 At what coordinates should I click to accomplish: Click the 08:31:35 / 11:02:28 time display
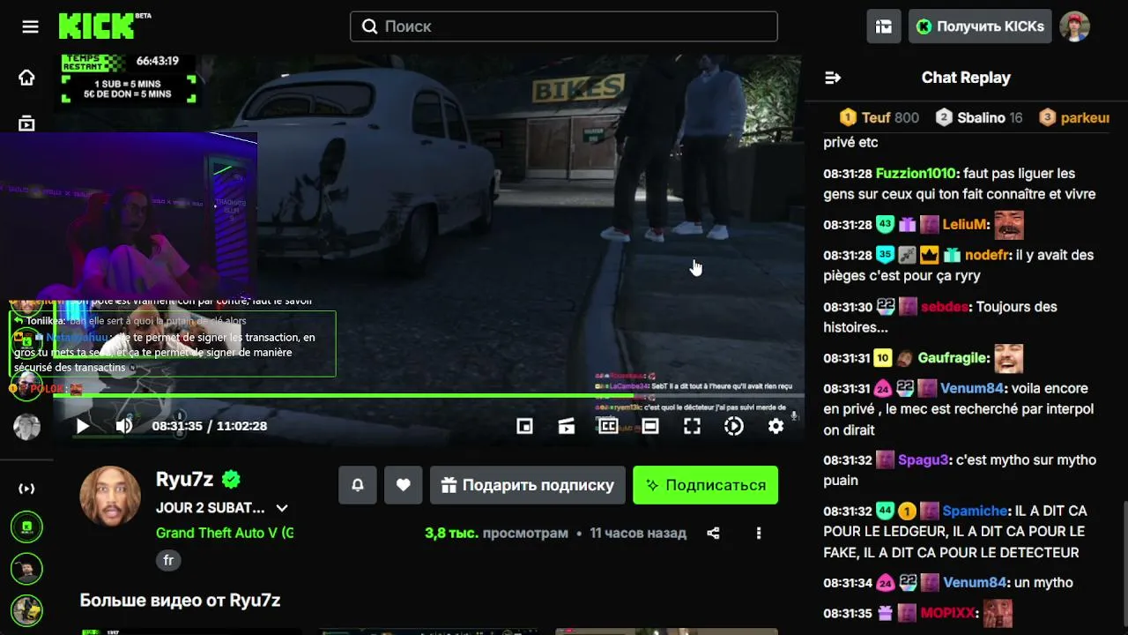(210, 426)
